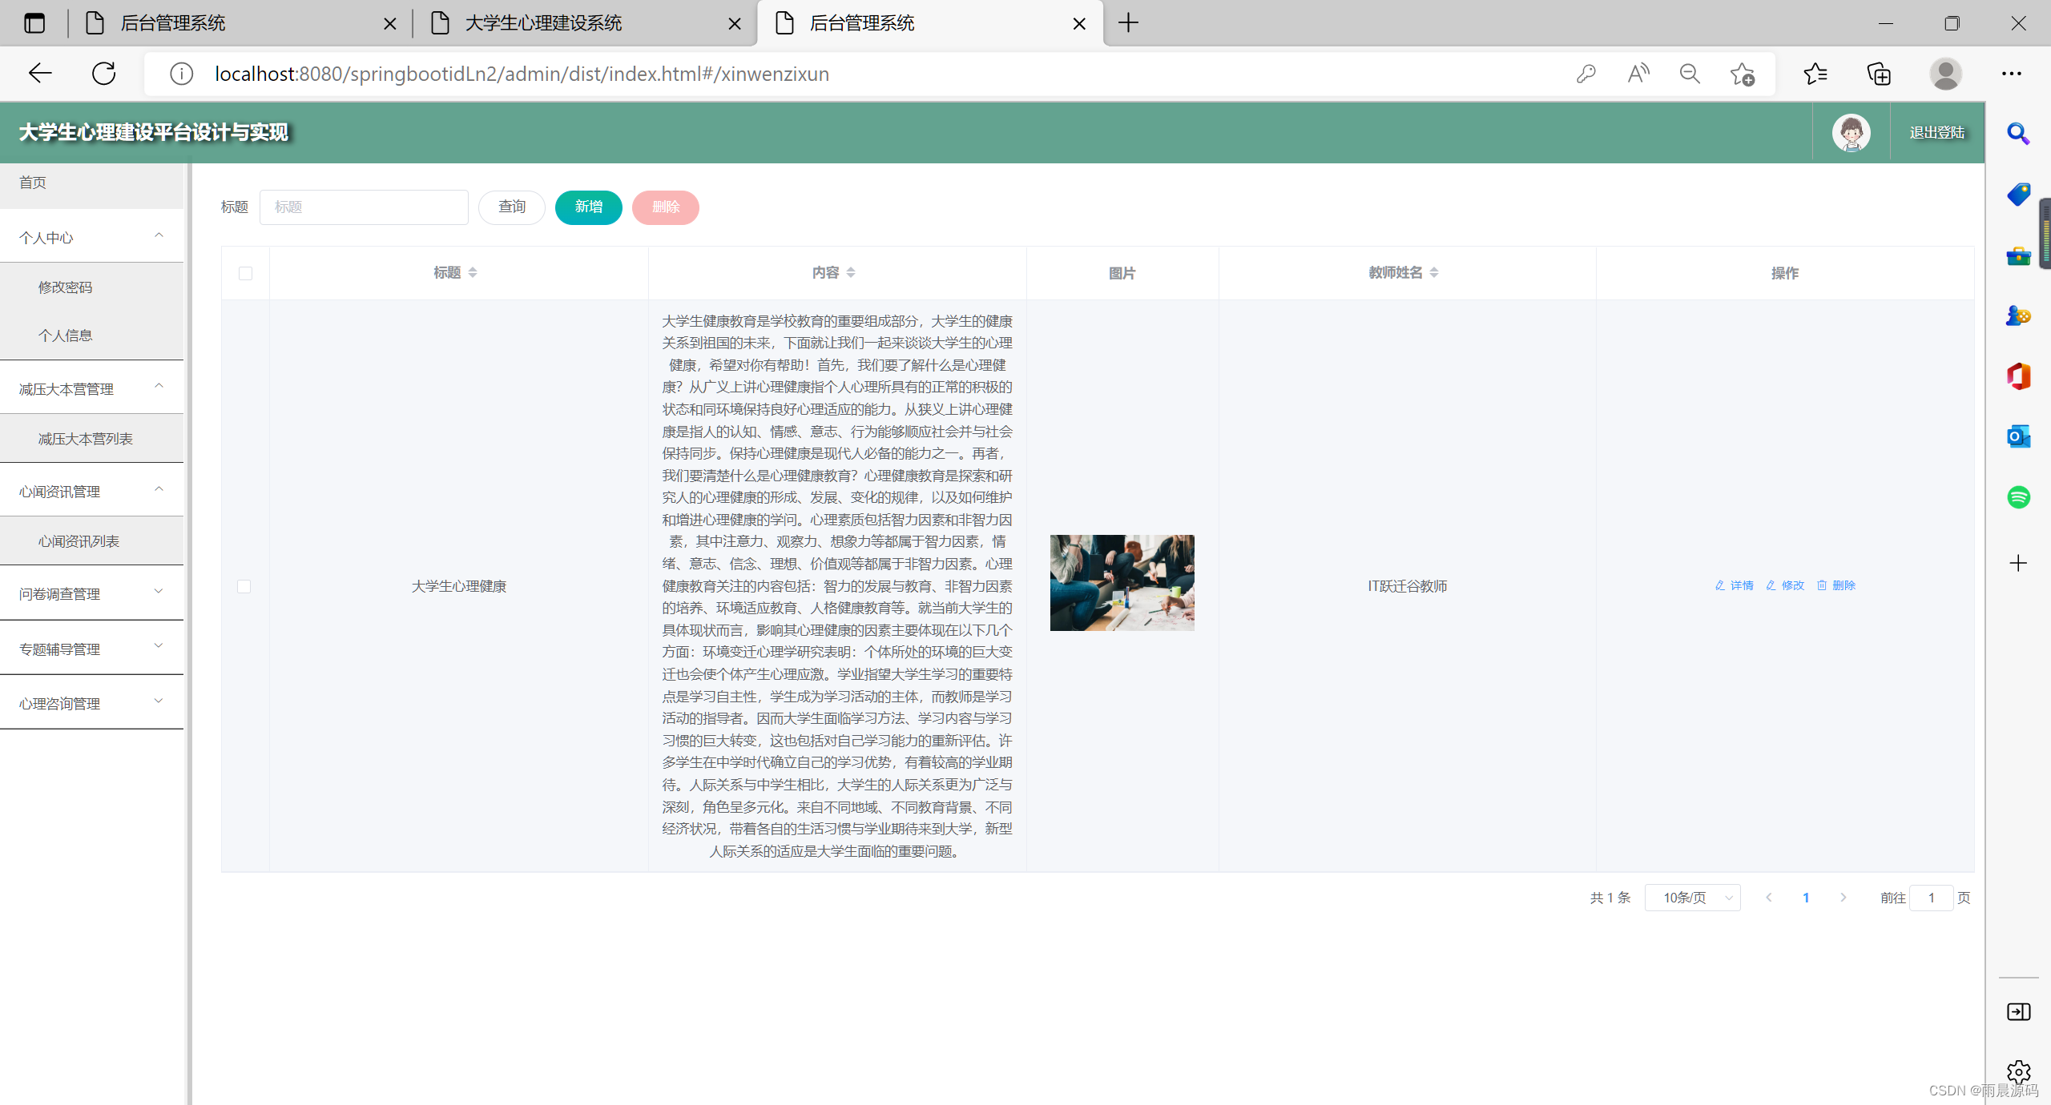2051x1105 pixels.
Task: Open saved passwords key icon
Action: click(x=1586, y=74)
